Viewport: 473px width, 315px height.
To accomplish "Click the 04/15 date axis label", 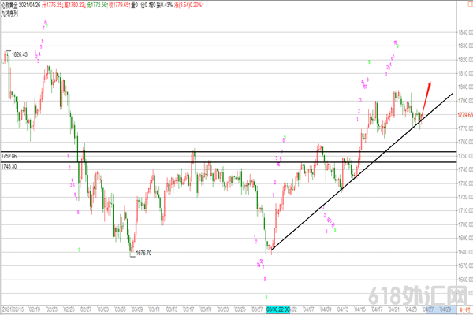I will 360,309.
